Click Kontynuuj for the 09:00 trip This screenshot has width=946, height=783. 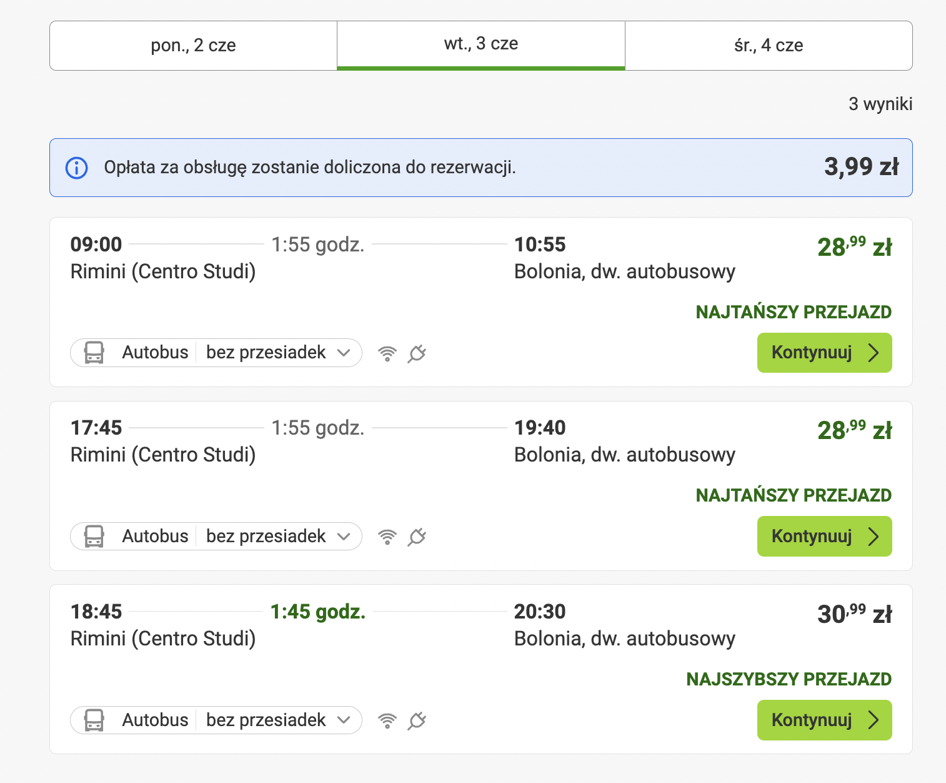coord(825,353)
